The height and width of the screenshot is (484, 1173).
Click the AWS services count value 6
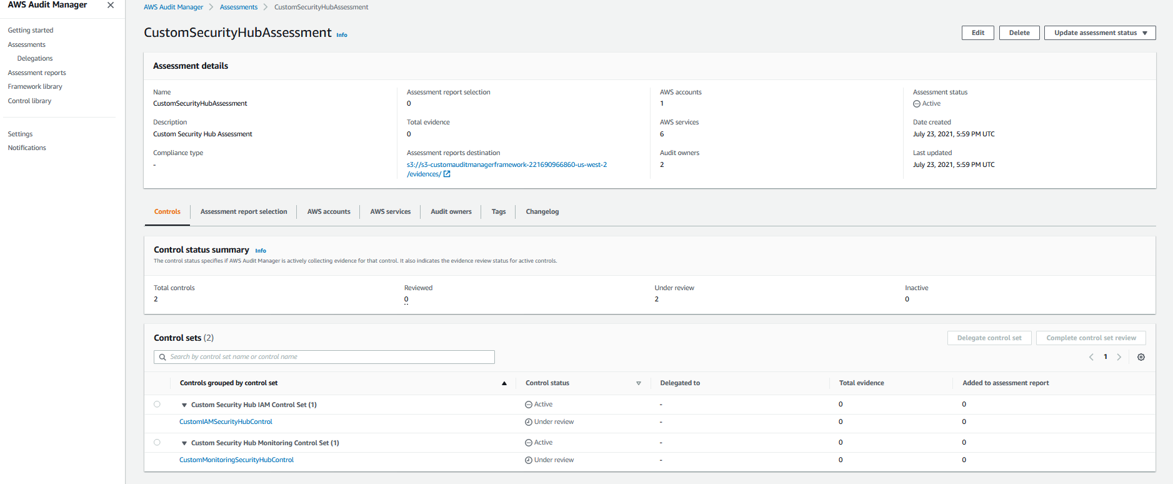coord(662,134)
